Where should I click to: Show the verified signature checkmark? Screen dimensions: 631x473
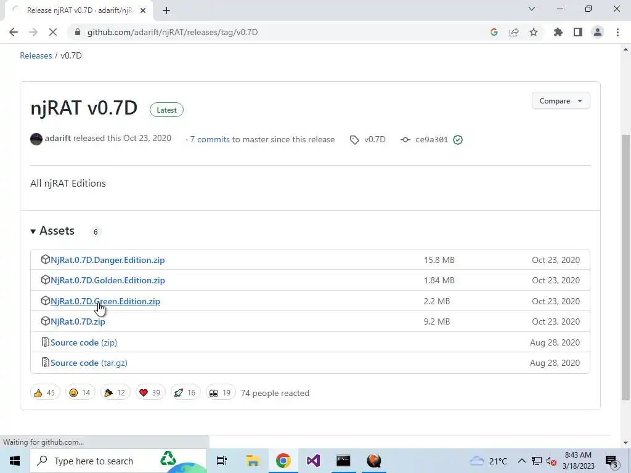pos(458,140)
